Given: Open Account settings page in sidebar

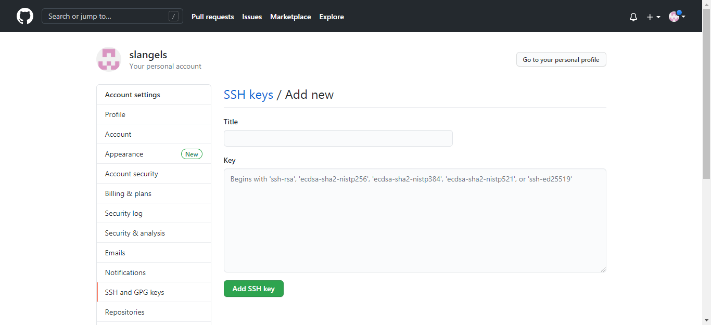Looking at the screenshot, I should tap(154, 134).
